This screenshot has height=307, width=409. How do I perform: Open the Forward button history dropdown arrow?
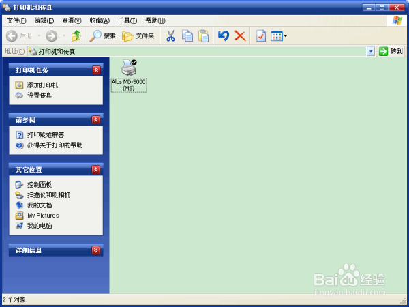click(64, 35)
